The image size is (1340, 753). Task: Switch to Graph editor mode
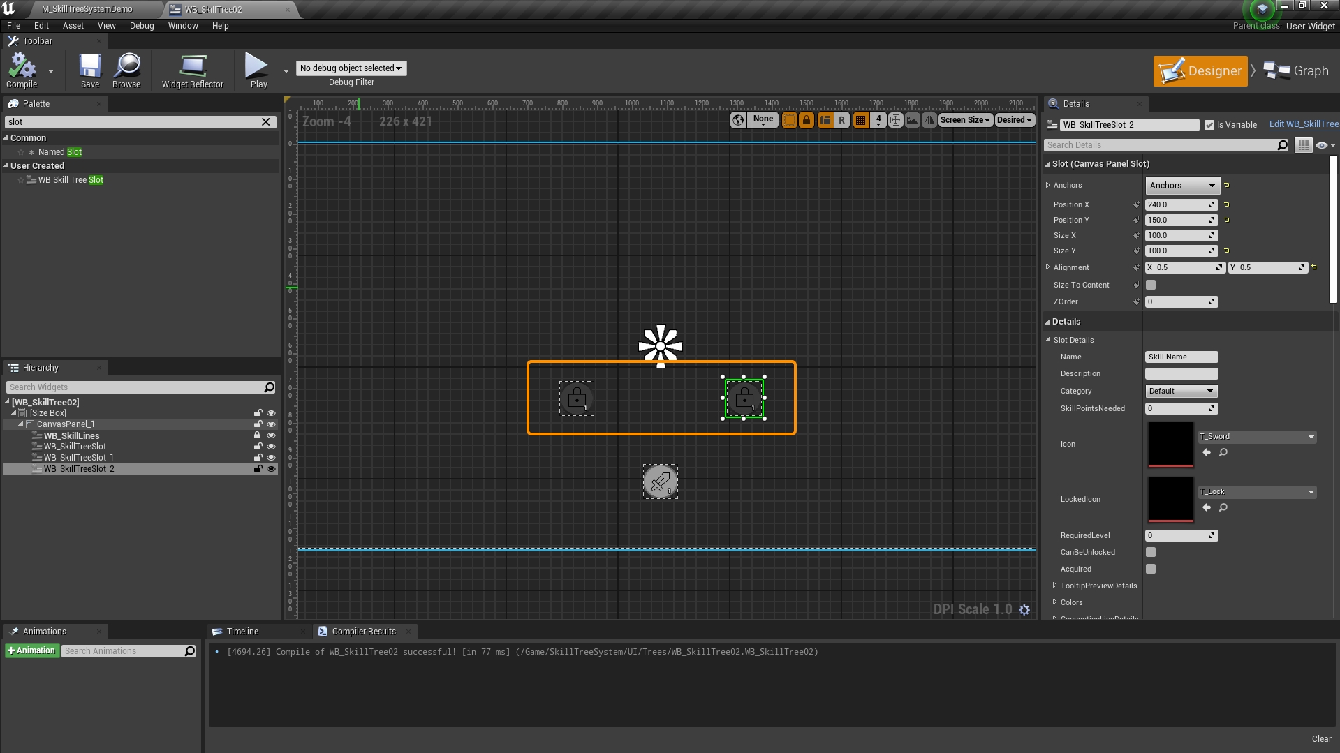[x=1297, y=71]
